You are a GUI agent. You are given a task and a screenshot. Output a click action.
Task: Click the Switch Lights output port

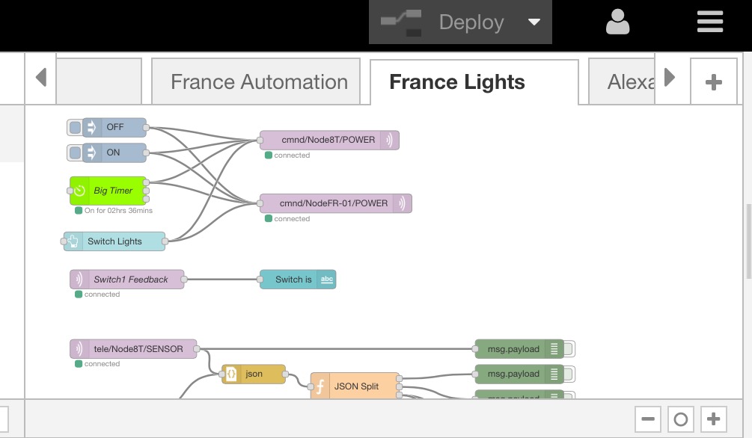pos(165,241)
